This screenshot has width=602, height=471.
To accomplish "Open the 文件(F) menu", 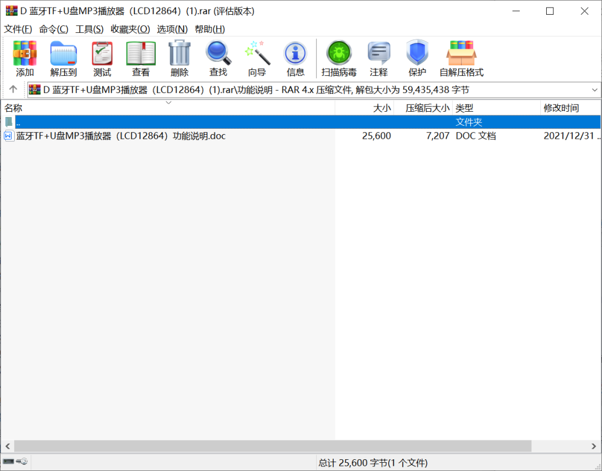I will click(18, 29).
